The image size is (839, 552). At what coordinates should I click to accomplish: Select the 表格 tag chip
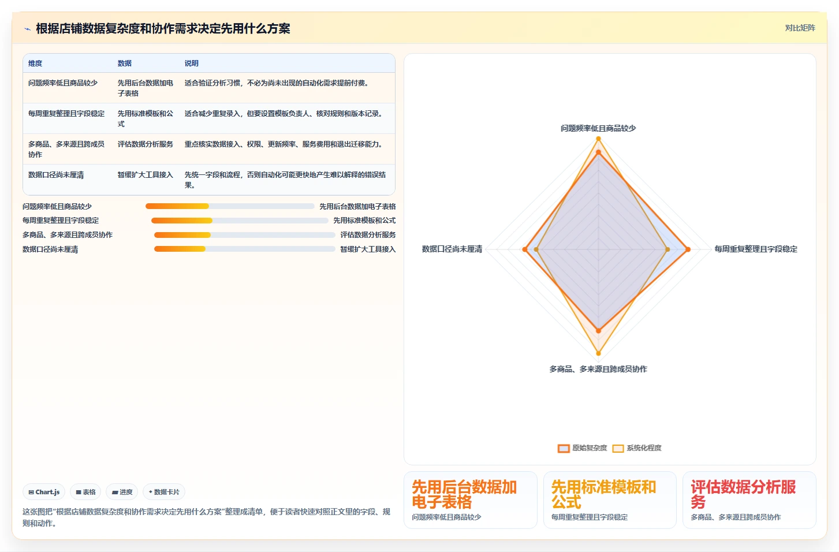[85, 492]
